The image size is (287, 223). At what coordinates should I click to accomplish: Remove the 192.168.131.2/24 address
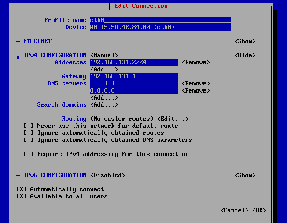[x=195, y=62]
